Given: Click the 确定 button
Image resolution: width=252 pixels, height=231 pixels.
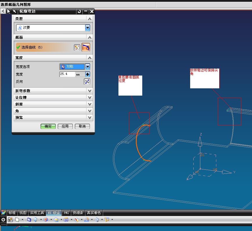Looking at the screenshot, I should click(x=48, y=126).
